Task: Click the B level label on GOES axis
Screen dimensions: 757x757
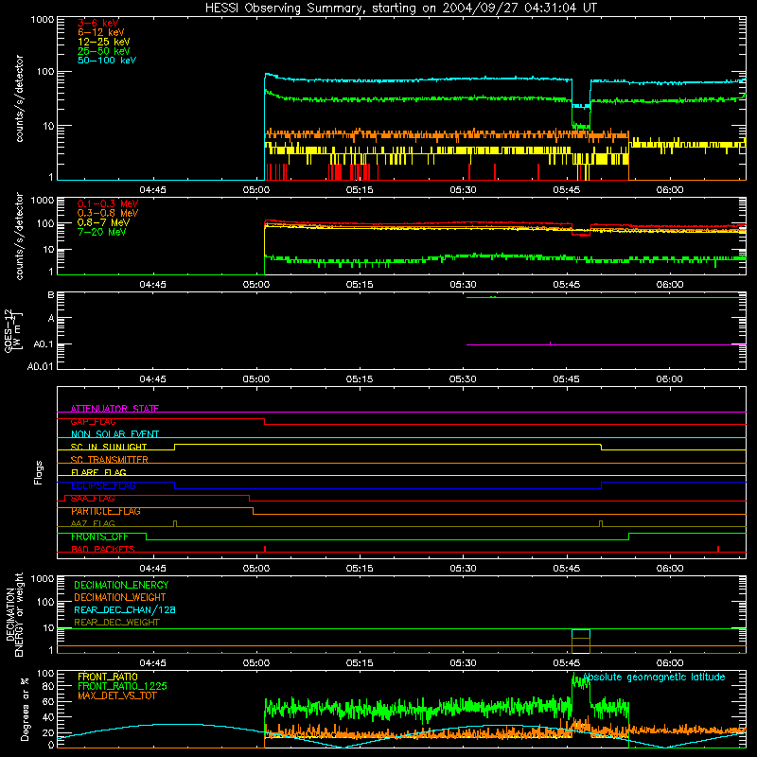Action: [x=51, y=295]
